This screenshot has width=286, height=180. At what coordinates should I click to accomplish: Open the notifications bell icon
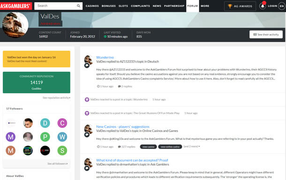click(x=263, y=6)
